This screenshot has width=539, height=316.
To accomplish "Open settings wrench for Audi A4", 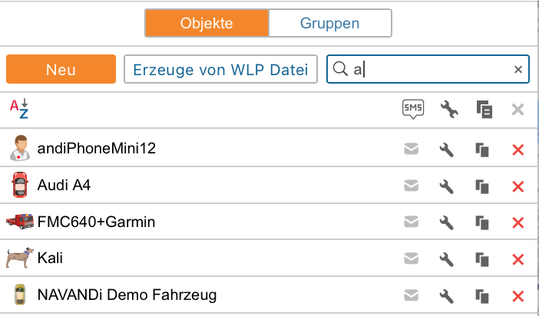I will 447,186.
